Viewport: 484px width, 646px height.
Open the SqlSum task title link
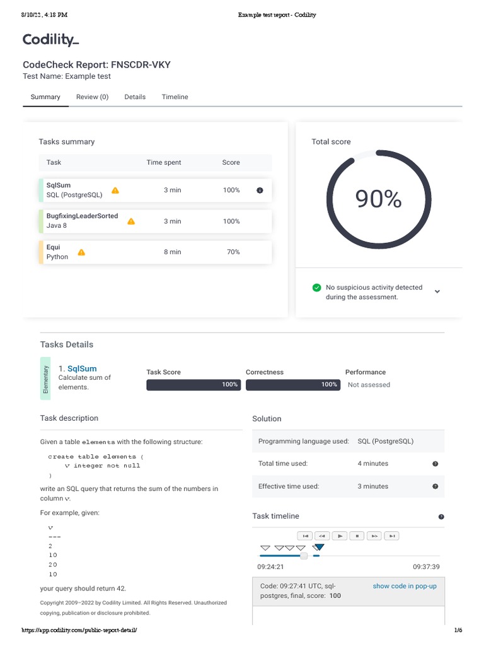[82, 368]
